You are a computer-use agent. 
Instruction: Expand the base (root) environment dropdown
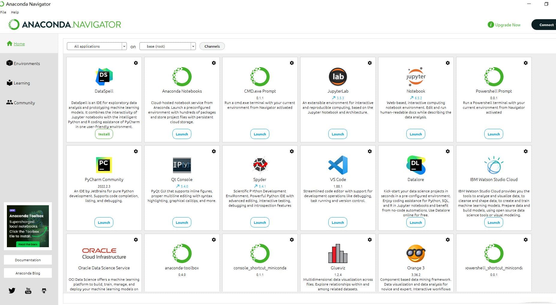click(168, 46)
